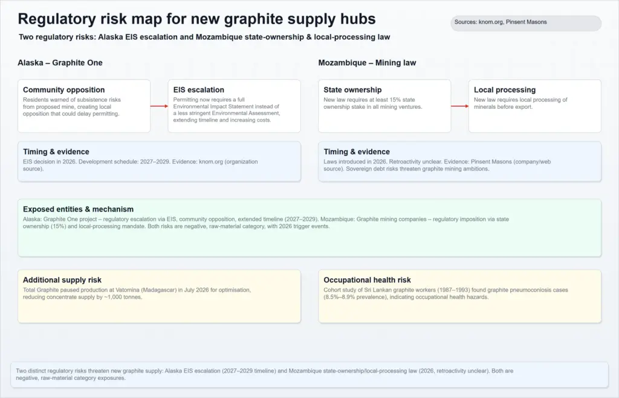Open the Local processing card
Image resolution: width=619 pixels, height=398 pixels.
(x=535, y=106)
